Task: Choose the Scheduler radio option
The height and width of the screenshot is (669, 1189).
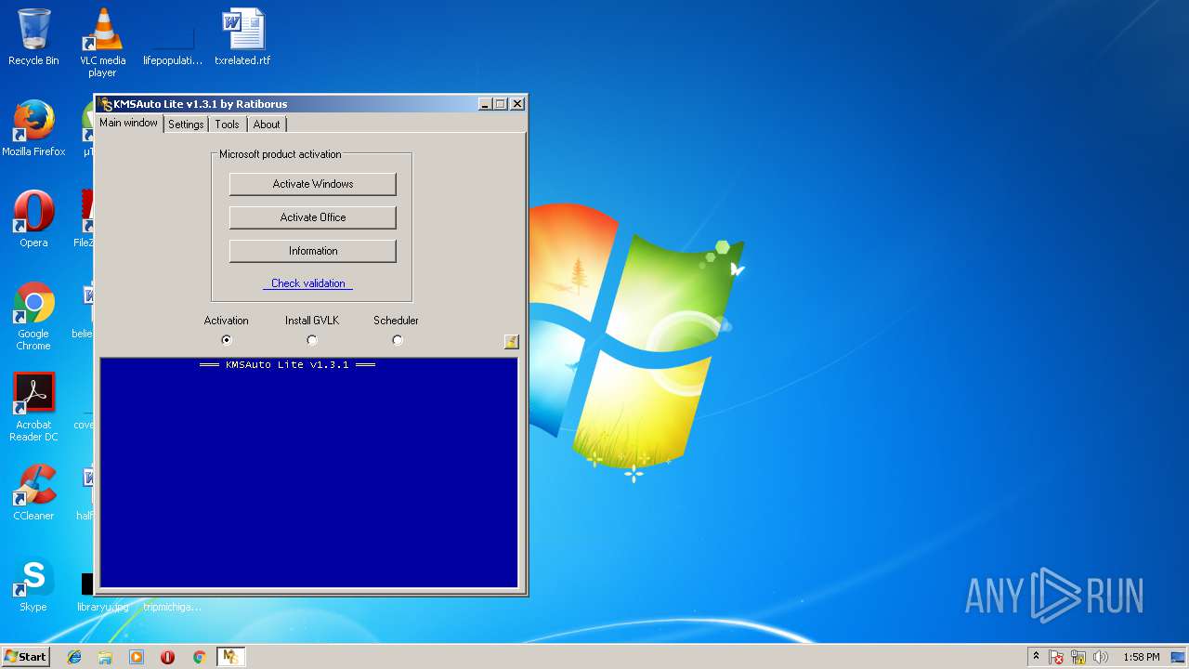Action: point(398,340)
